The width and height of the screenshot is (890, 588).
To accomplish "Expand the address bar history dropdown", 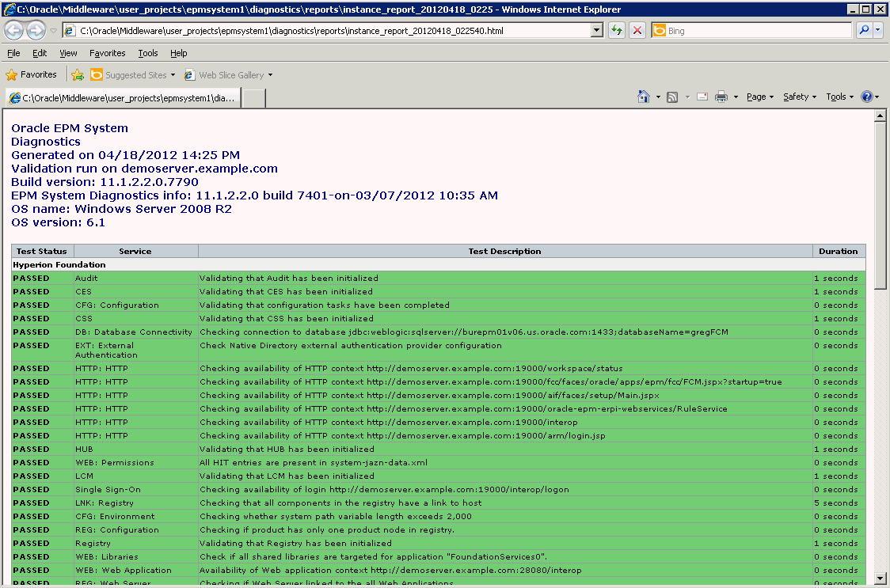I will [598, 30].
